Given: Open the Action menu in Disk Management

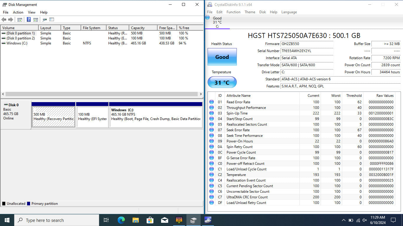Looking at the screenshot, I should tap(18, 12).
